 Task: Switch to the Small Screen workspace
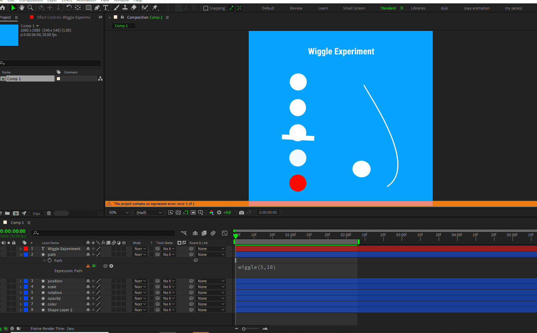tap(354, 8)
